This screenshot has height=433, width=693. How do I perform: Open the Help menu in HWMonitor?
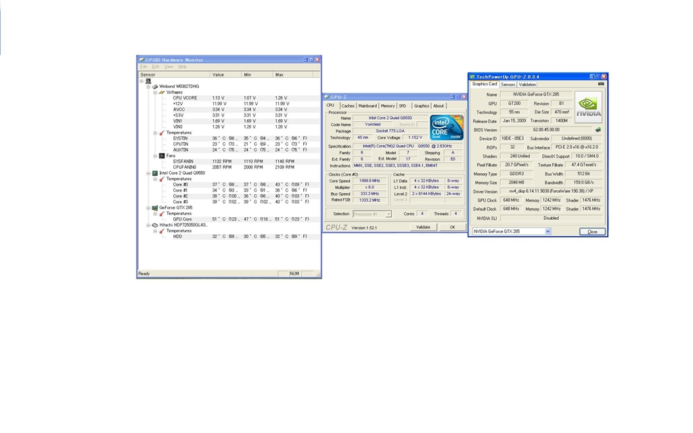183,67
